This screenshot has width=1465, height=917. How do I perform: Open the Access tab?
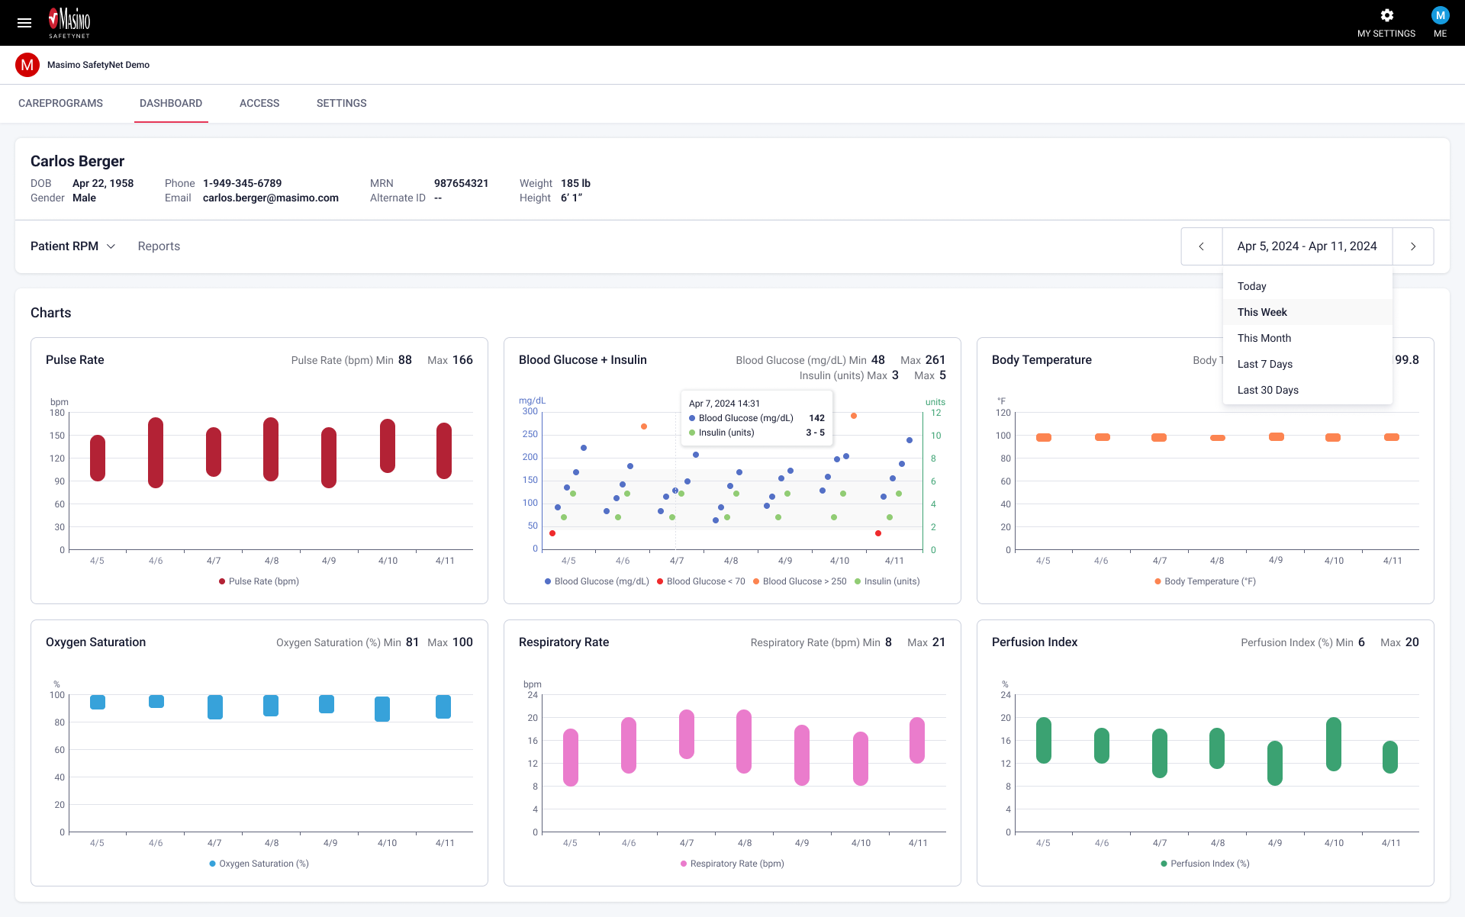pyautogui.click(x=259, y=103)
